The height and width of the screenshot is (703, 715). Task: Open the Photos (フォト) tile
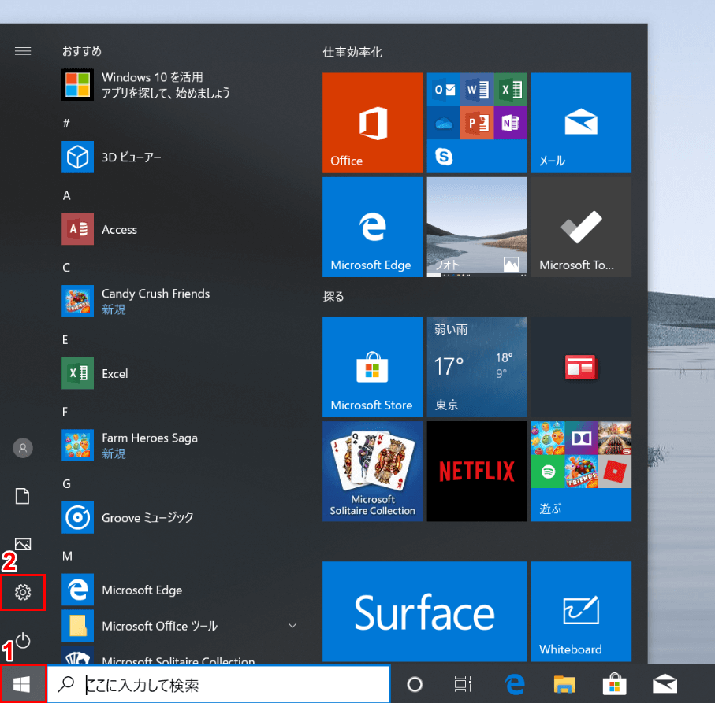pyautogui.click(x=476, y=227)
